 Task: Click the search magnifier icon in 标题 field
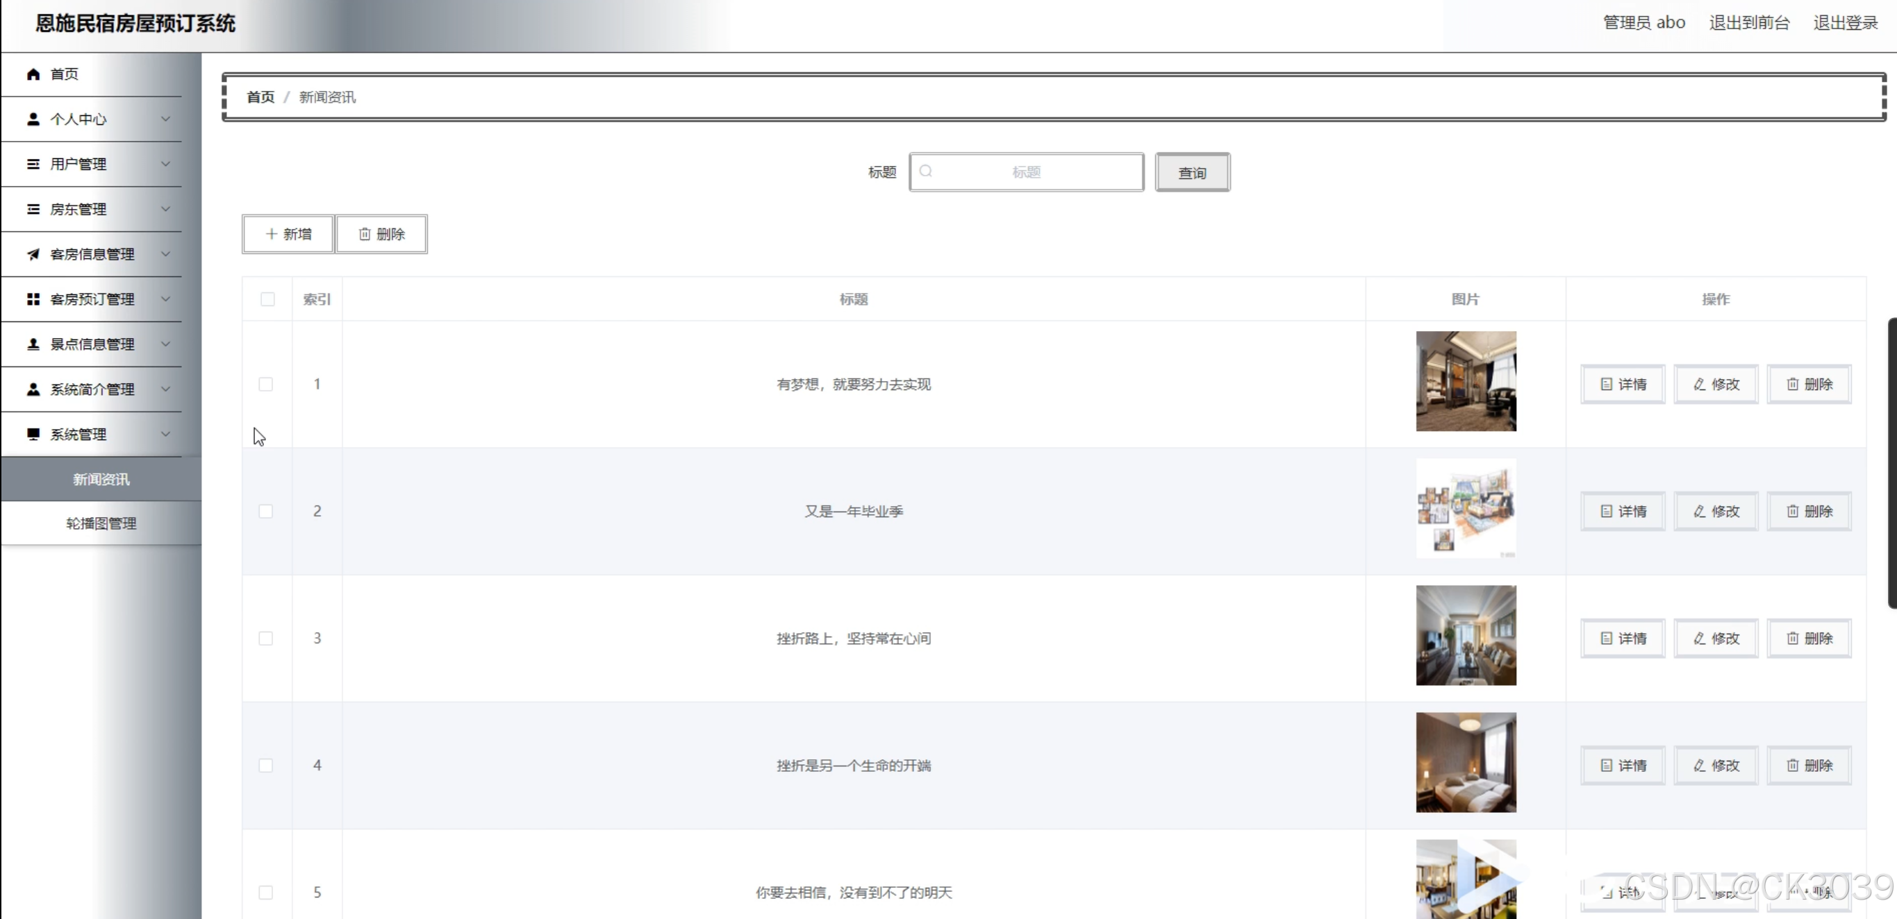927,171
